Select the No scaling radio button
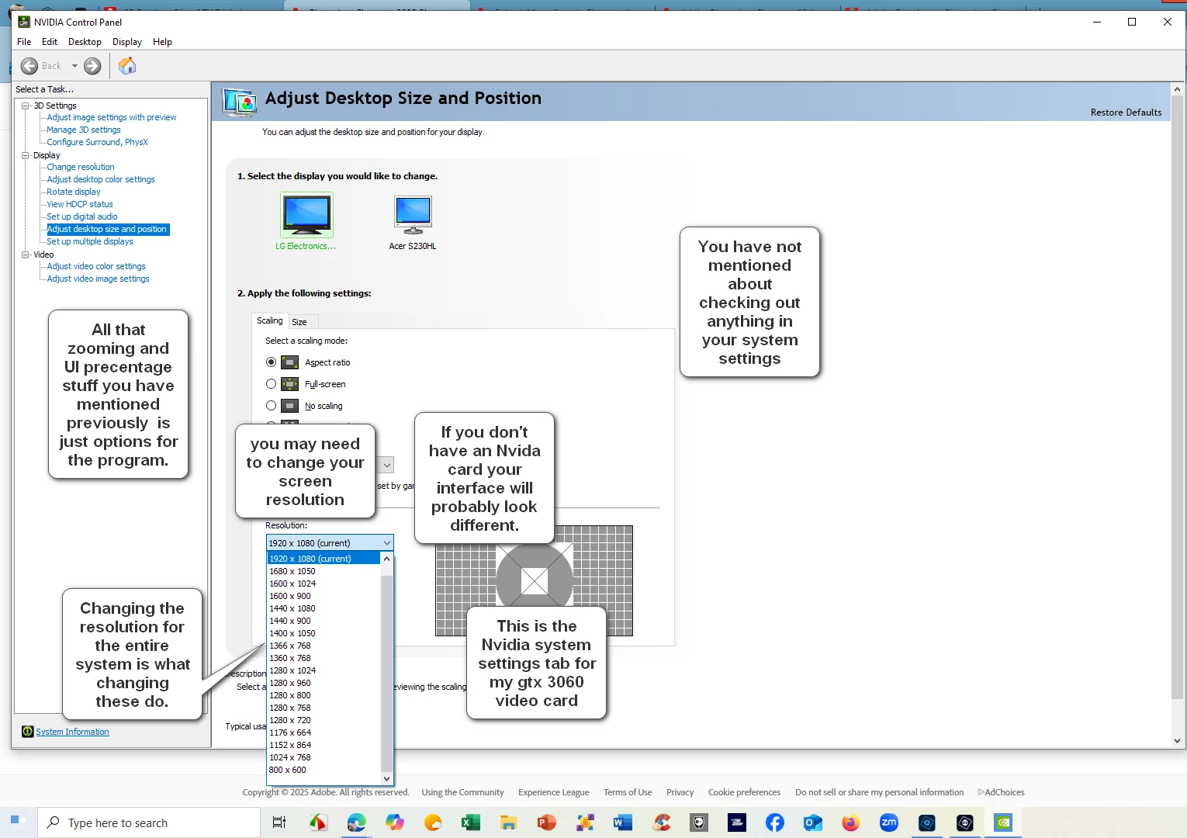The width and height of the screenshot is (1187, 838). (x=271, y=406)
